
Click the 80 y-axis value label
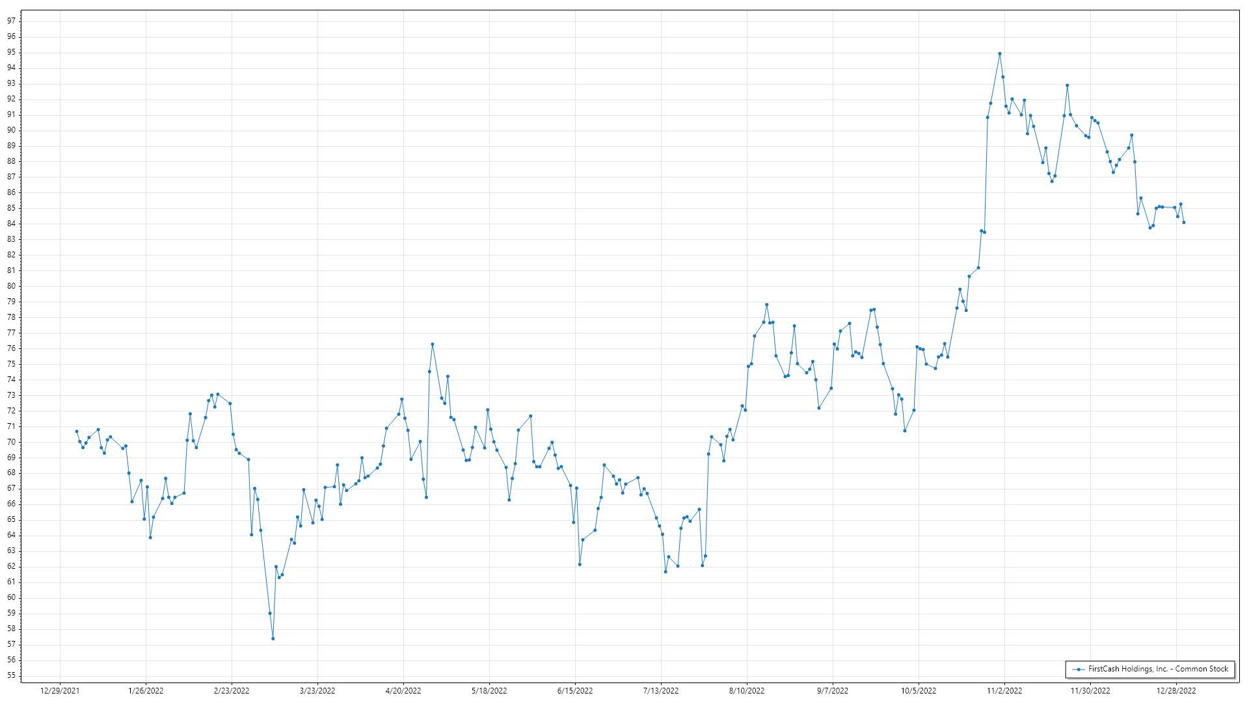point(12,286)
